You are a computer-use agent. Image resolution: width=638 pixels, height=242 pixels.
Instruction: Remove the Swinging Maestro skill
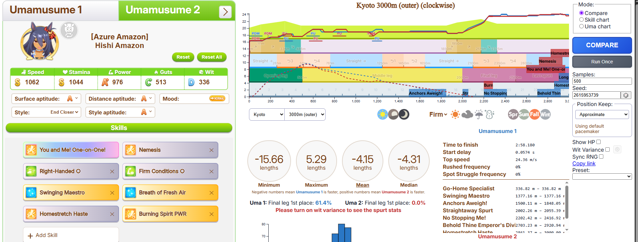click(x=112, y=193)
